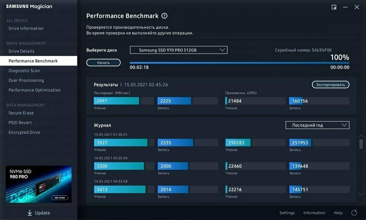Click SEE MORE on 980 PRO banner

[59, 198]
